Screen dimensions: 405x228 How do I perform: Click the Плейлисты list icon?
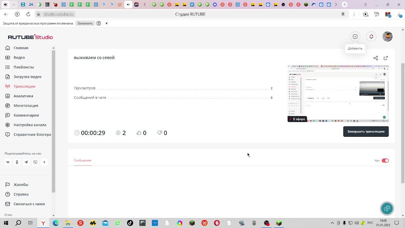pyautogui.click(x=8, y=67)
